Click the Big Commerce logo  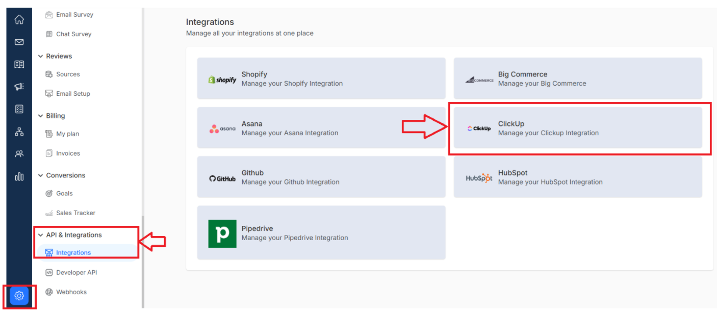(479, 80)
